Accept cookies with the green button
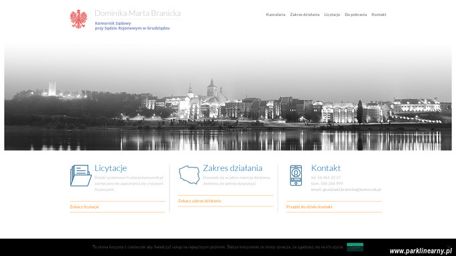456x256 pixels. tap(355, 247)
